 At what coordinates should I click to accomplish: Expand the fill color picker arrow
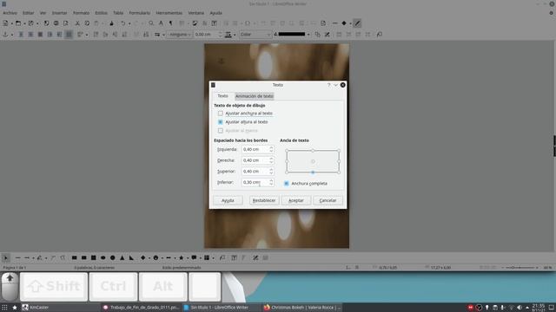308,35
